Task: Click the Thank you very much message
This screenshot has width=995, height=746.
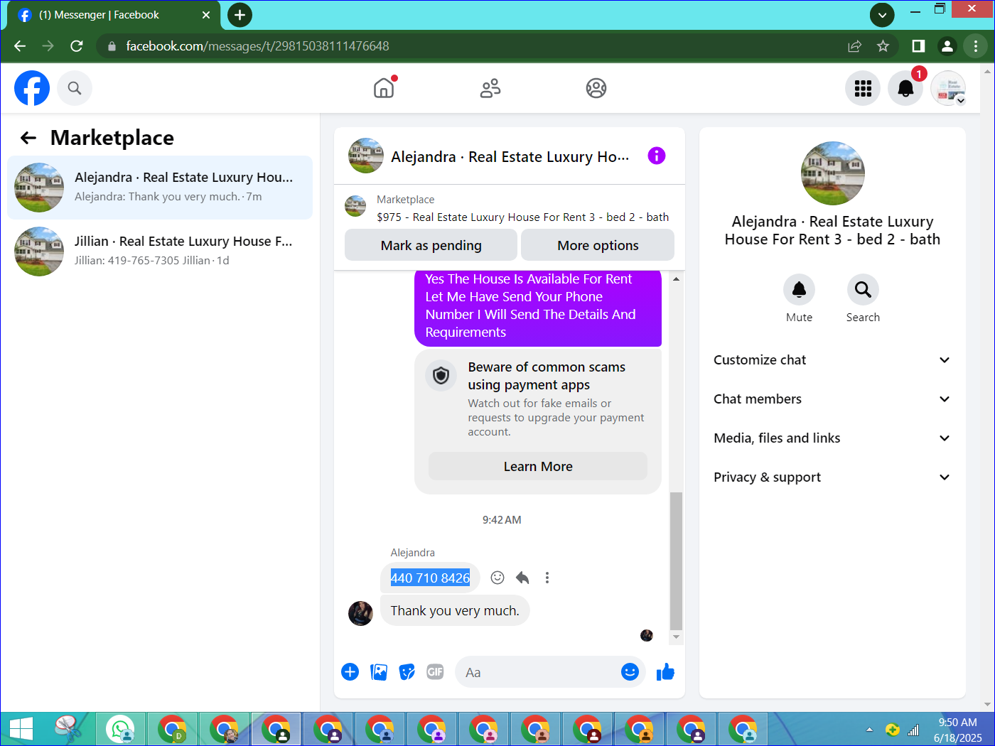Action: (455, 610)
